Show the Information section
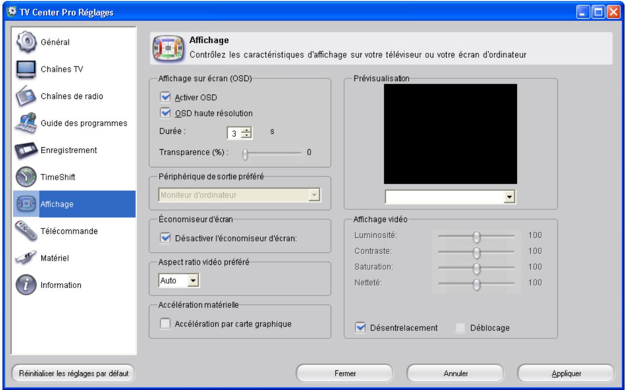 pos(73,285)
